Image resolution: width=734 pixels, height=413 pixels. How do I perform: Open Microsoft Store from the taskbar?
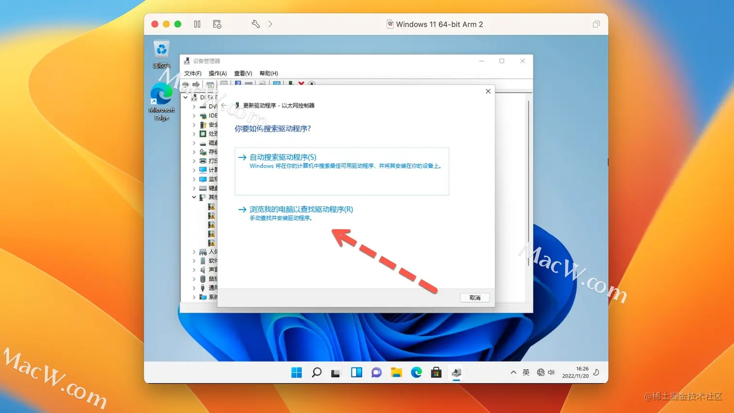(436, 372)
